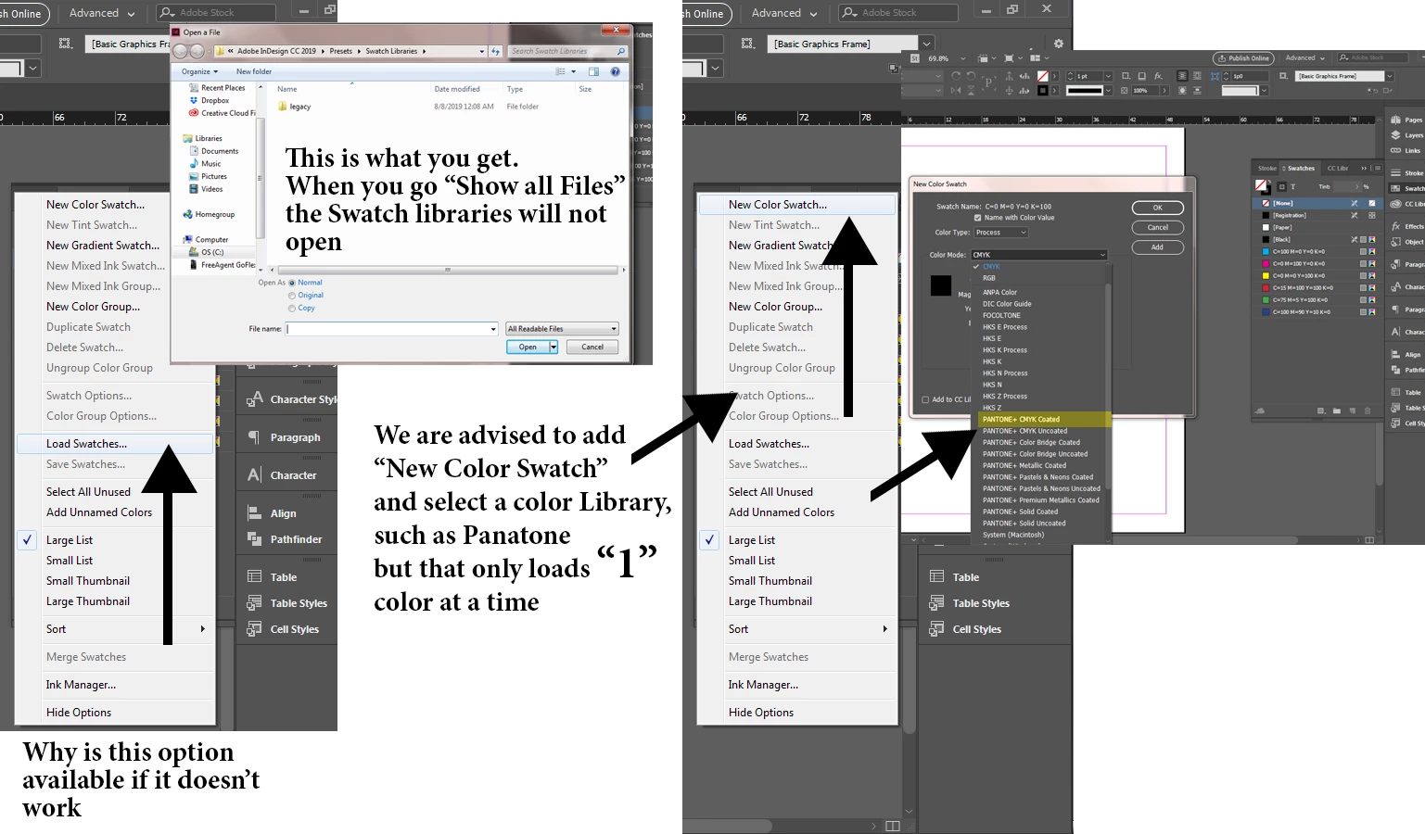Click New folder in Open a File dialog
Screen dimensions: 1425x834
coord(254,71)
